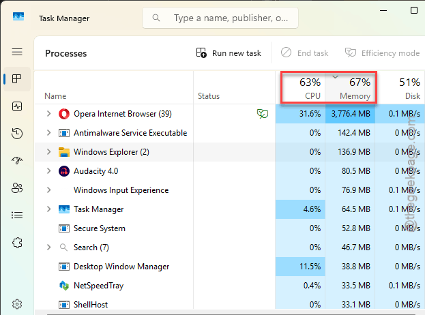Open the Performance sidebar icon
Screen dimensions: 425x315
coord(17,106)
